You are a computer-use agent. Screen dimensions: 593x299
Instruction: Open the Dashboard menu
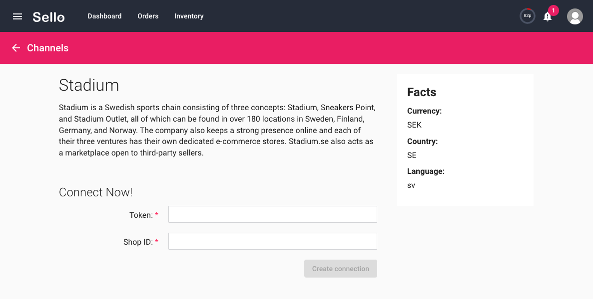[x=104, y=16]
